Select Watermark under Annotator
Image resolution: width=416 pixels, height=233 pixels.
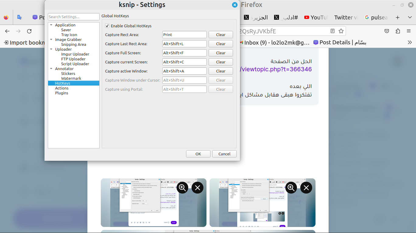(x=71, y=78)
